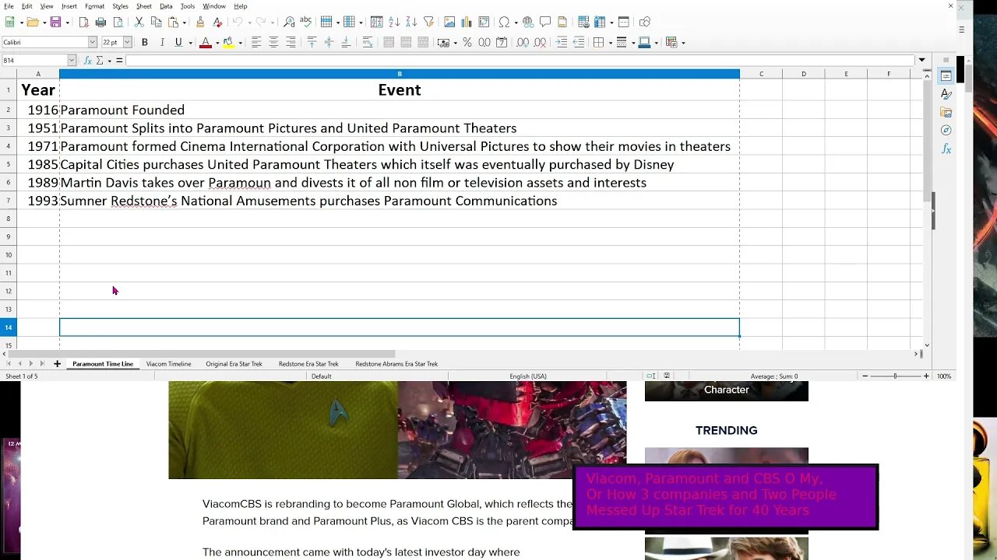Open the Format menu
This screenshot has height=560, width=997.
[94, 6]
